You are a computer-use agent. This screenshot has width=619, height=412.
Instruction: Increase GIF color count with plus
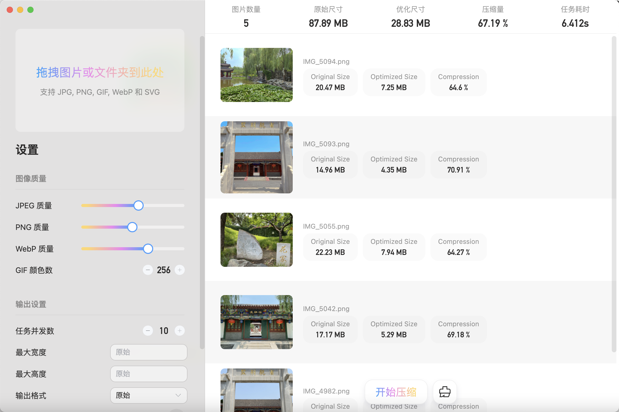pos(180,270)
